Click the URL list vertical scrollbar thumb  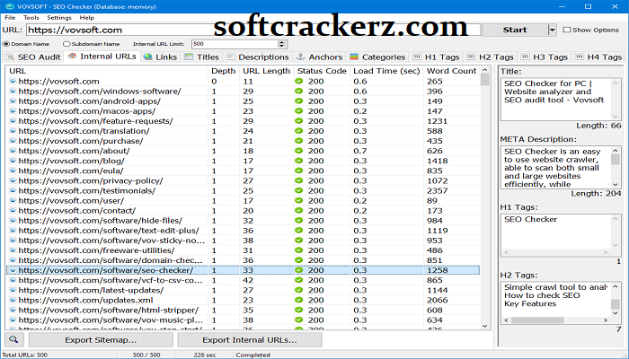485,80
